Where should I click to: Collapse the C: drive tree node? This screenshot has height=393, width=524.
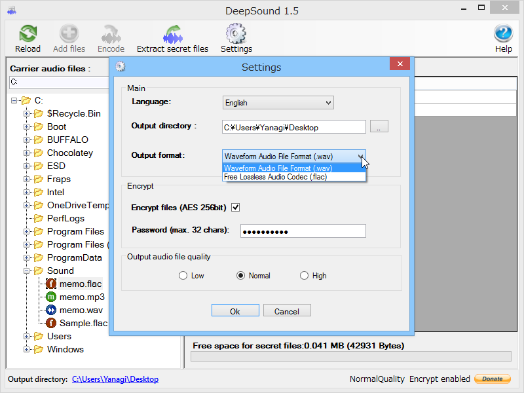(14, 100)
